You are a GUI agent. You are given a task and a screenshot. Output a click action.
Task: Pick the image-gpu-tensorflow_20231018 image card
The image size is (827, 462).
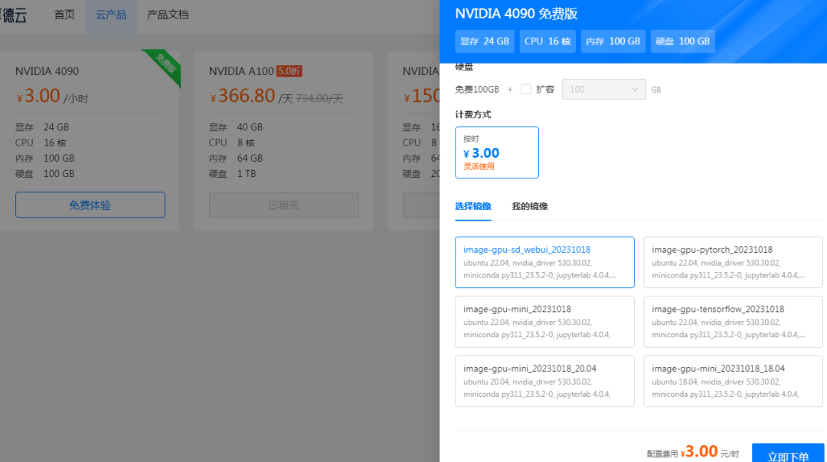click(x=733, y=322)
